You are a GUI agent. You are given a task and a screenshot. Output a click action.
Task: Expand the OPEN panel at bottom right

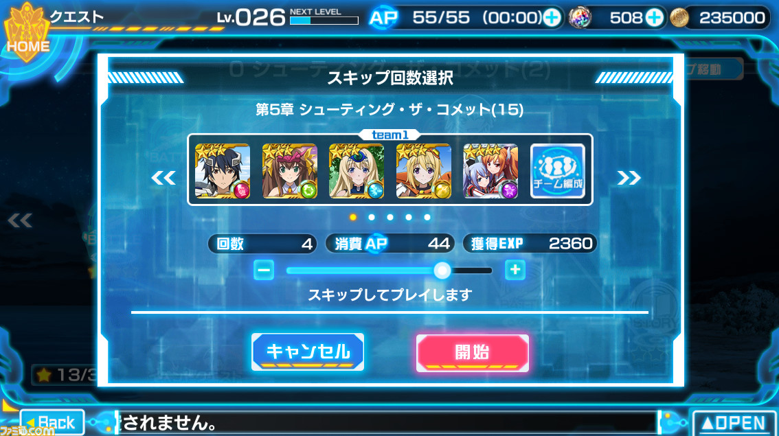[734, 423]
